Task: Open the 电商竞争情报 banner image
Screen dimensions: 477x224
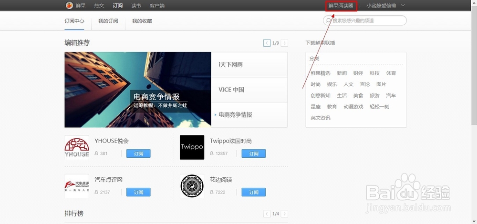Action: click(x=138, y=90)
